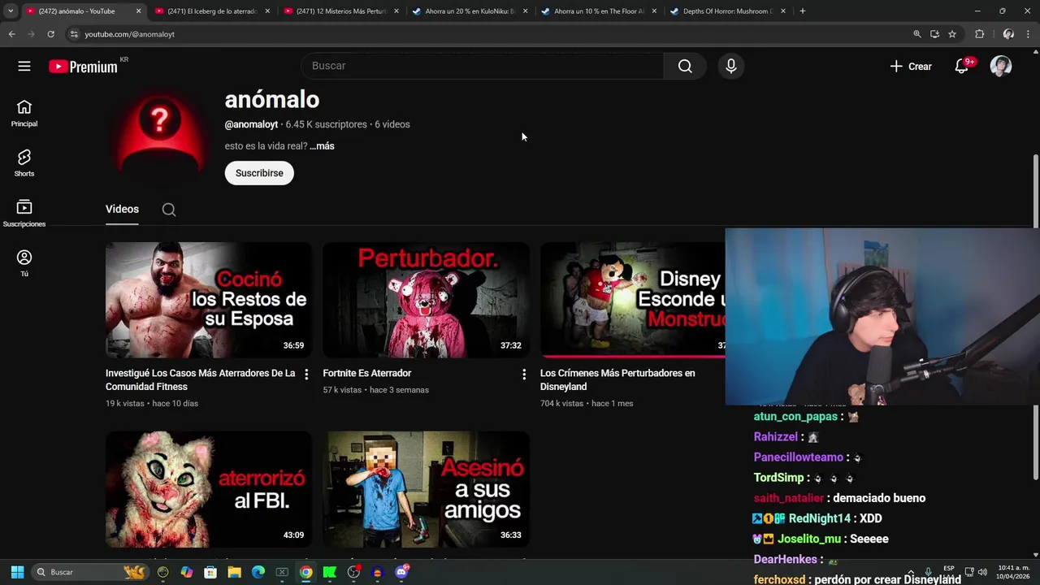The height and width of the screenshot is (585, 1040).
Task: Open the tab search dropdown arrow
Action: [11, 11]
